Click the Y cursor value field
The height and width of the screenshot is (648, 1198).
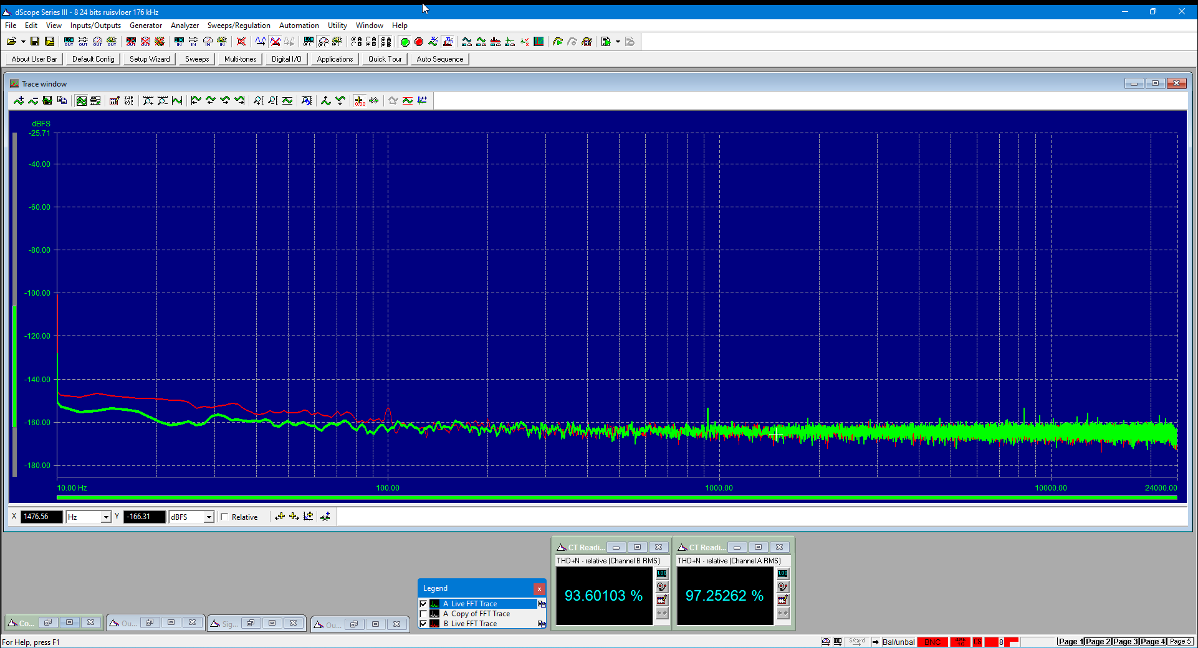click(145, 517)
